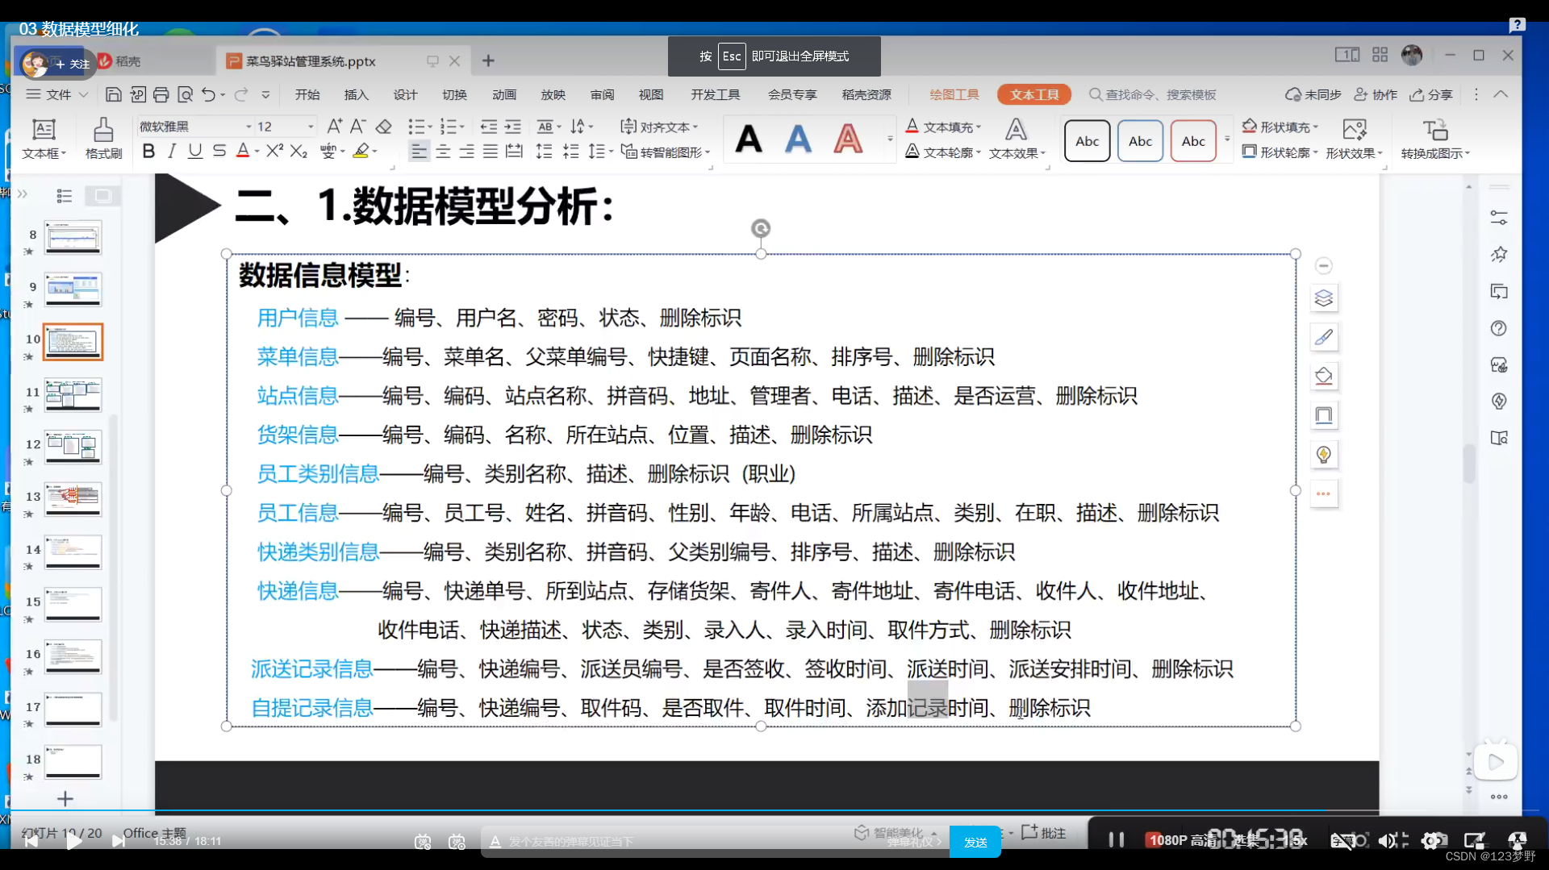
Task: Open the 形状填充 dropdown
Action: [x=1280, y=127]
